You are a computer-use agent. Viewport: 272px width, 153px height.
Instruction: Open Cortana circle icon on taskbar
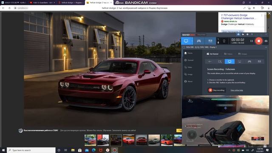[x=59, y=150]
